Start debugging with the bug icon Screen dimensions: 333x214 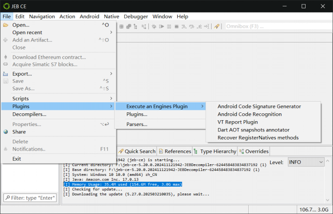154,26
